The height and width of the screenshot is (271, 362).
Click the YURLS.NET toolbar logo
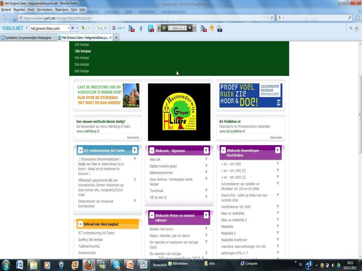coord(12,28)
